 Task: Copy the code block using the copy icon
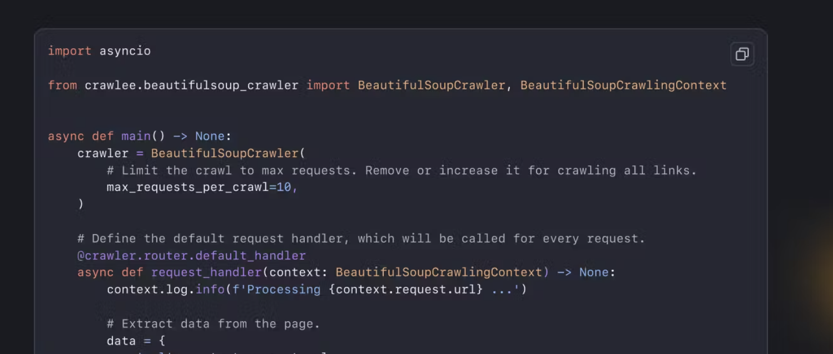[x=742, y=54]
